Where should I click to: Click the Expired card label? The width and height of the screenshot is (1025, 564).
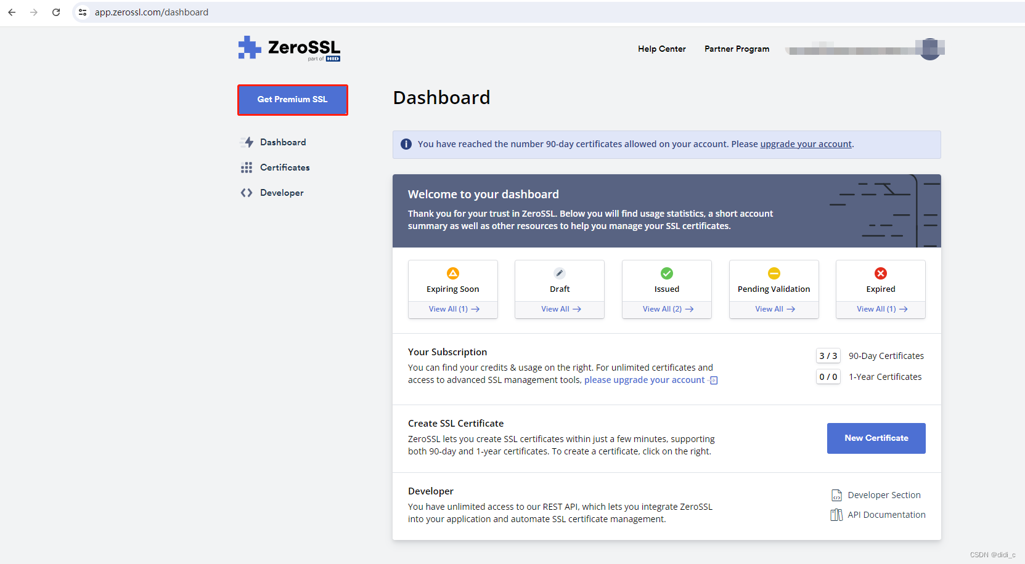coord(881,289)
